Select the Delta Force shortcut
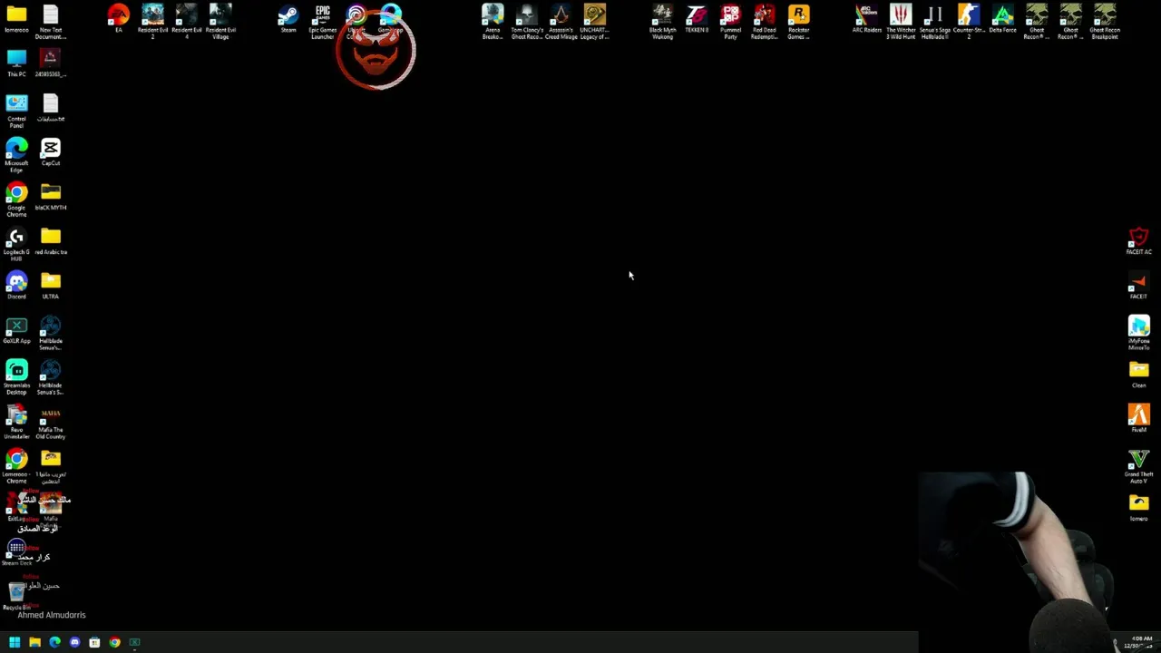This screenshot has height=653, width=1161. tap(1002, 18)
